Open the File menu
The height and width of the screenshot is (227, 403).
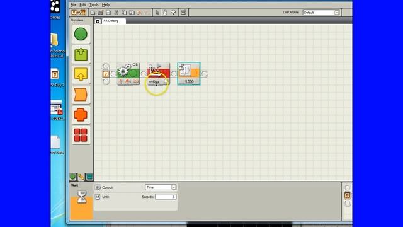pos(73,4)
